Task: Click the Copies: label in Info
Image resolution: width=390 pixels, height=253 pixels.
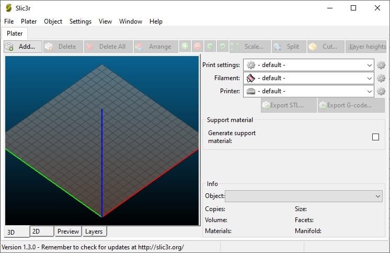Action: tap(215, 209)
